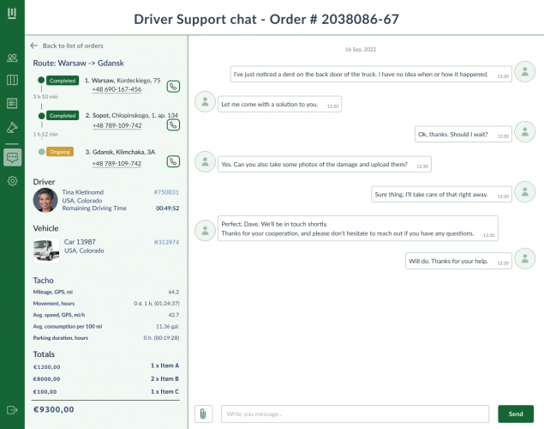Image resolution: width=544 pixels, height=429 pixels.
Task: Open the orders list sidebar icon
Action: tap(12, 104)
